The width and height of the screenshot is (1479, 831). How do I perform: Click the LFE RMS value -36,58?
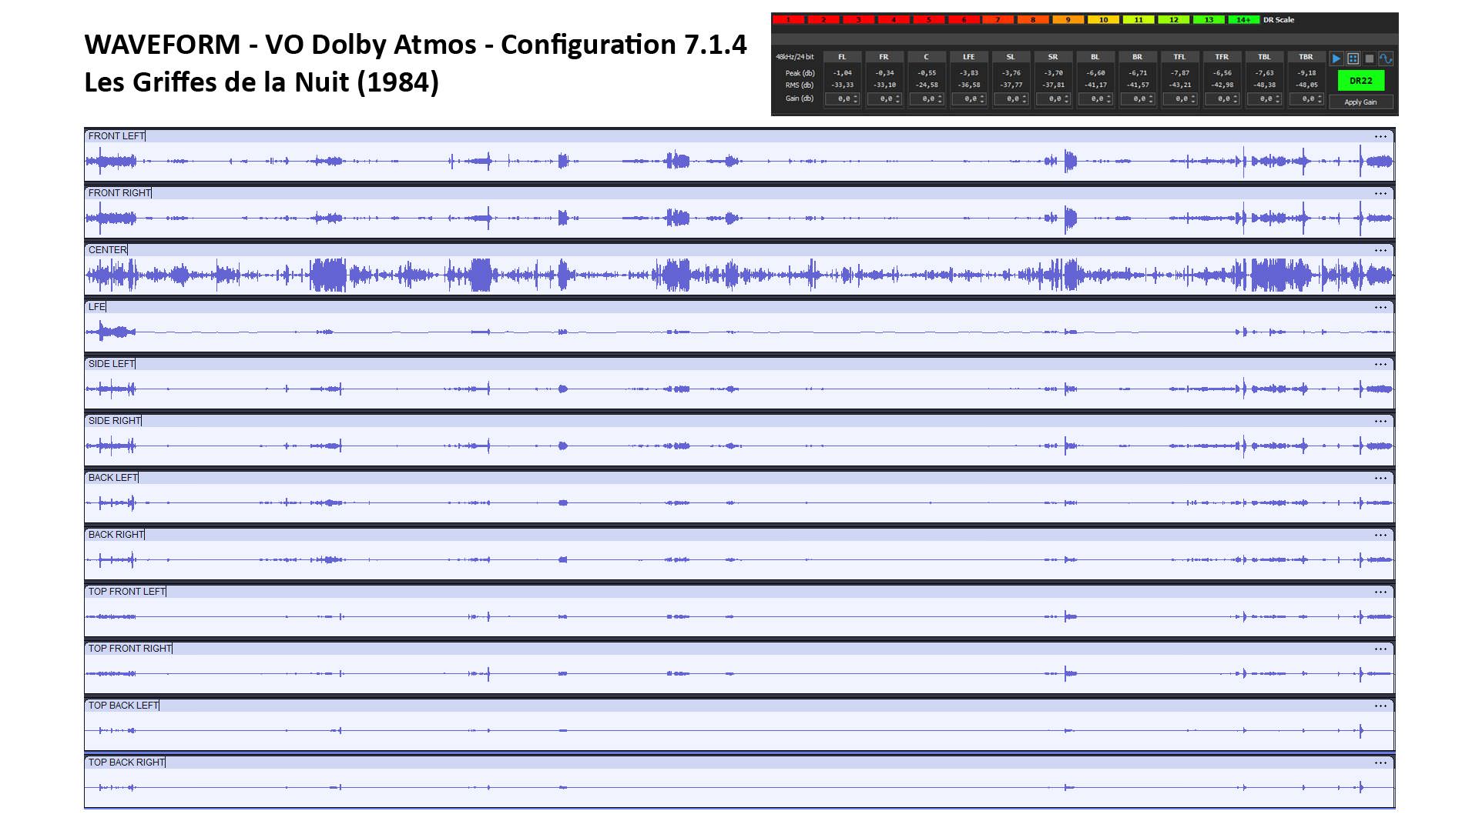(969, 85)
